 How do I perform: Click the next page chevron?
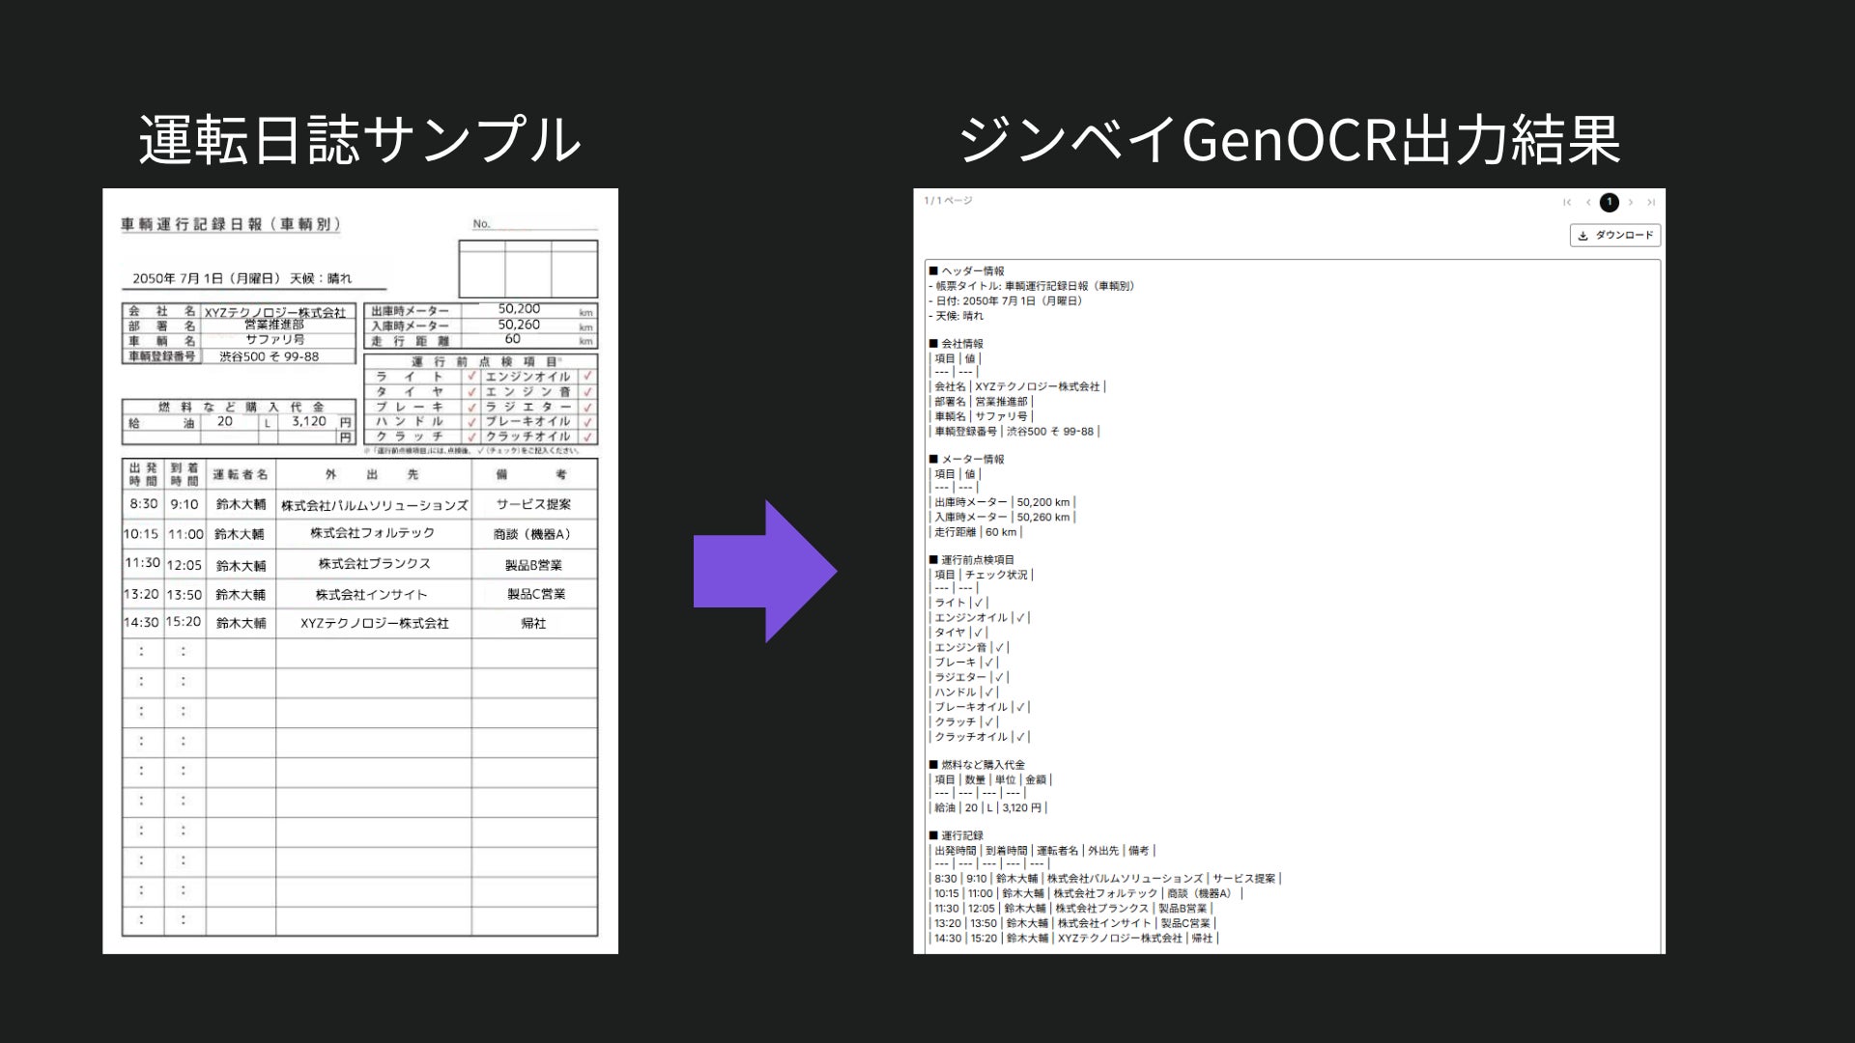pos(1631,203)
